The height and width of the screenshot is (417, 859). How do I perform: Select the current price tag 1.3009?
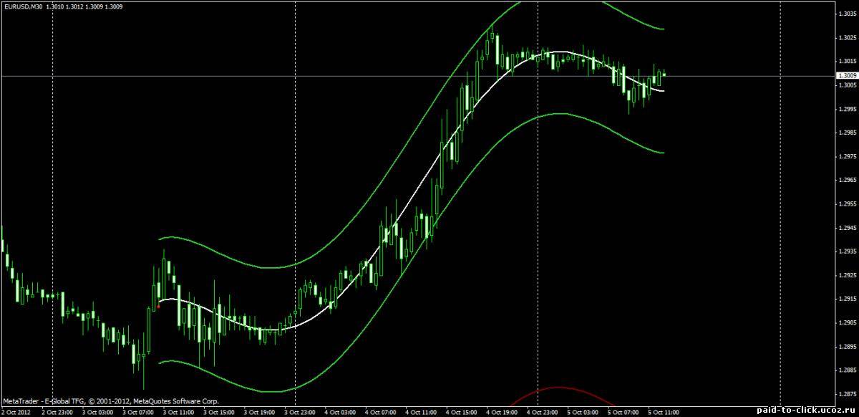click(847, 75)
